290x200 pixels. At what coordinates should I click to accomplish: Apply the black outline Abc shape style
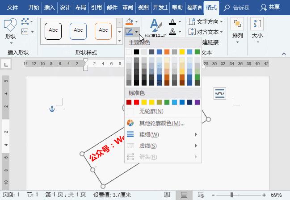(x=53, y=31)
